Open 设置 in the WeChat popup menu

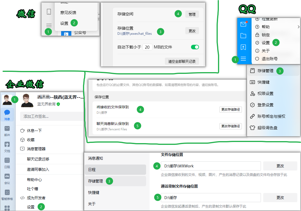(64, 23)
